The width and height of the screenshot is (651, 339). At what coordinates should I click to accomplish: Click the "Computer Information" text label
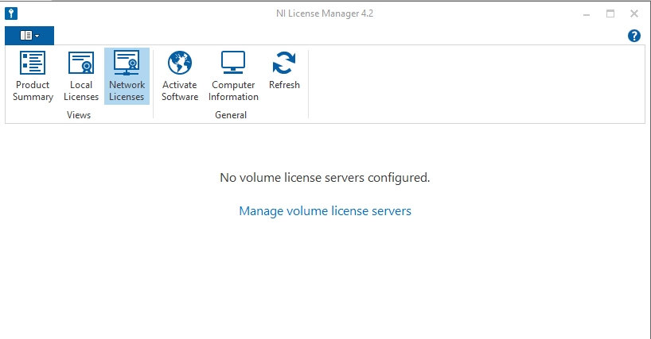coord(234,91)
